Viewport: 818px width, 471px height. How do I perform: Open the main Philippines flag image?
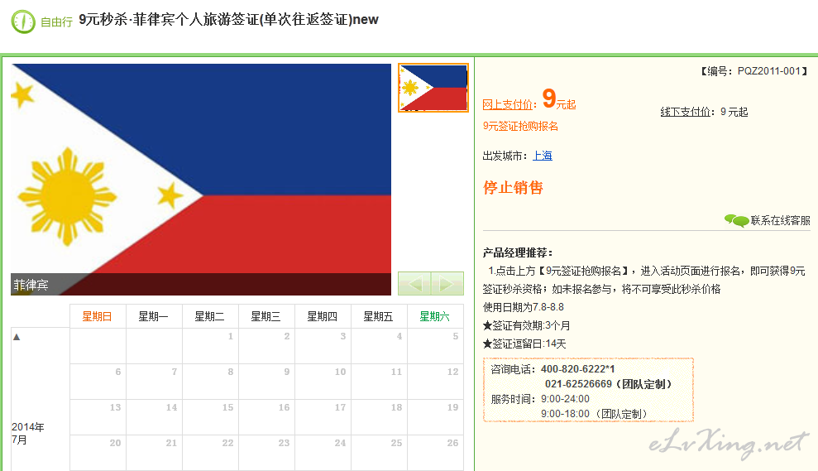coord(201,179)
